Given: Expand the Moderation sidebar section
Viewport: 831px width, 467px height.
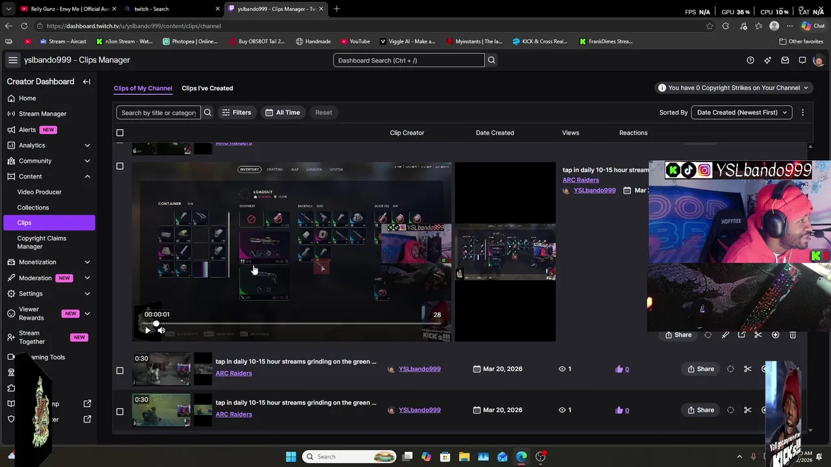Looking at the screenshot, I should 87,278.
